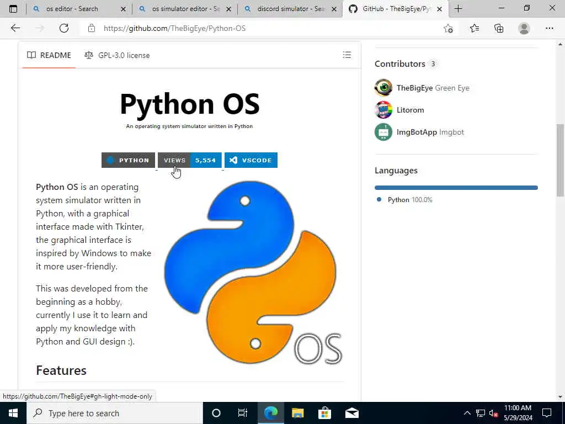Open the Favorites list

click(475, 28)
